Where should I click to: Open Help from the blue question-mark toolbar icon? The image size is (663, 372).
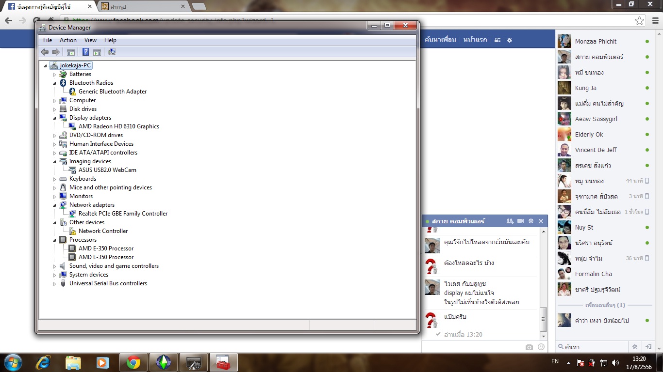pos(85,52)
